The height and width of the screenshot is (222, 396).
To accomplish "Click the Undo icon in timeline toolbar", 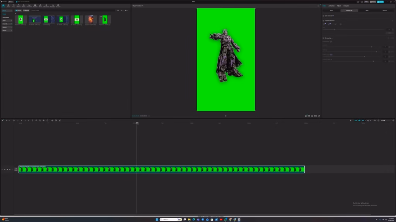I will click(14, 121).
